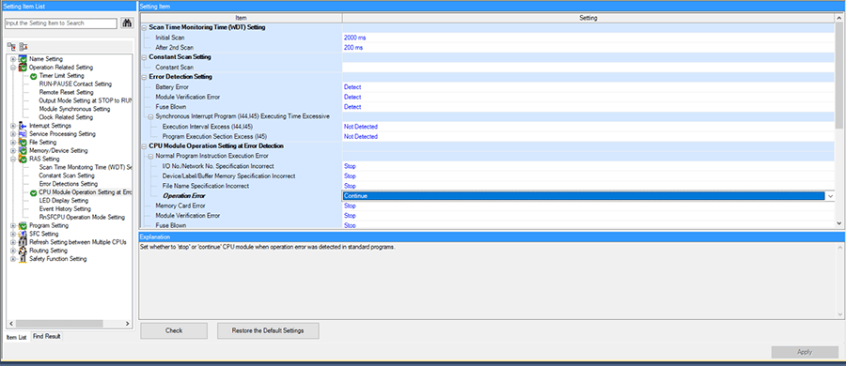Image resolution: width=846 pixels, height=366 pixels.
Task: Click the expand all tree icon
Action: 11,47
